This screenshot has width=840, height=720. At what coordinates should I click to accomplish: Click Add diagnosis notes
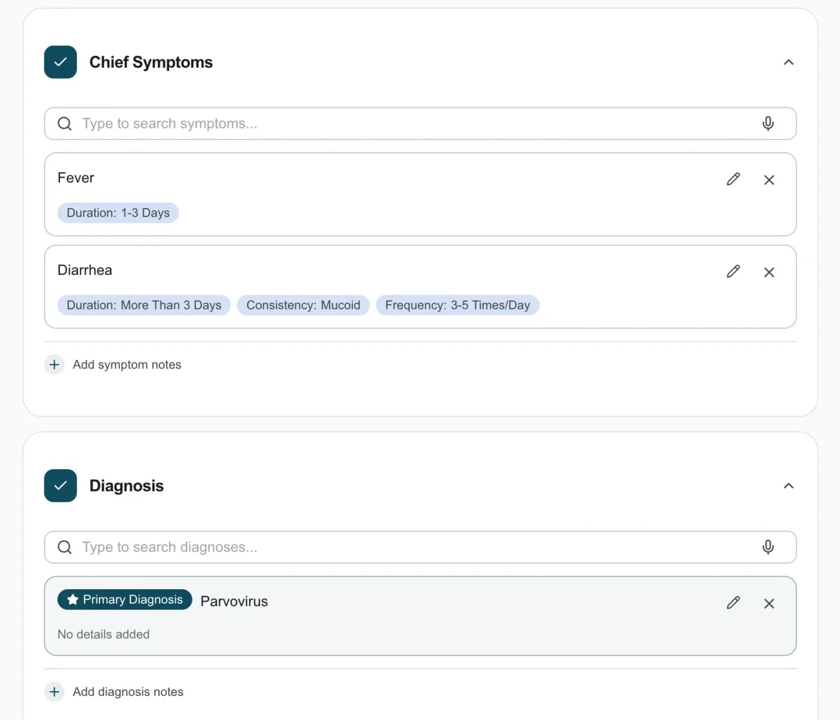(x=128, y=692)
